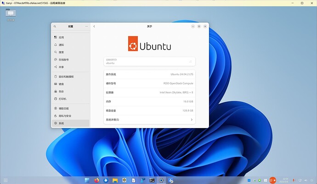Image resolution: width=317 pixels, height=184 pixels.
Task: Launch the terminal from the taskbar
Action: pyautogui.click(x=152, y=180)
